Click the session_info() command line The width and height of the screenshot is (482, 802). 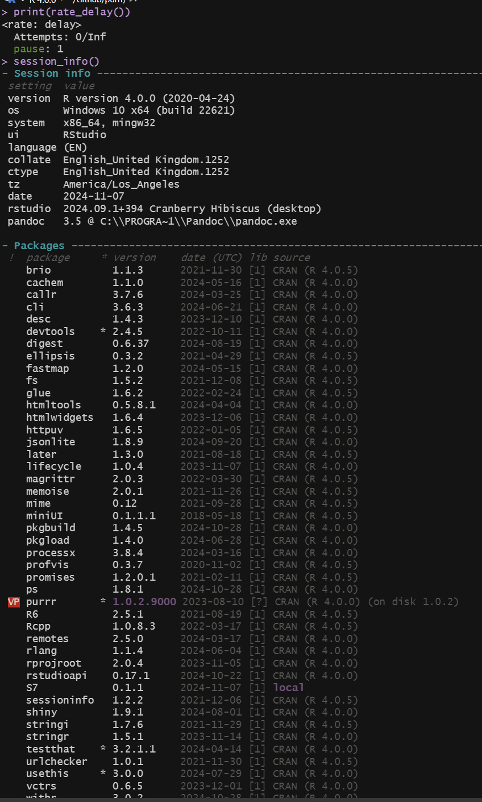56,61
